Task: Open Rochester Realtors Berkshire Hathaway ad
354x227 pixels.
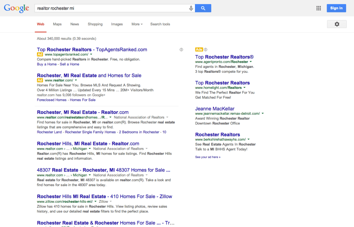Action: pyautogui.click(x=217, y=135)
